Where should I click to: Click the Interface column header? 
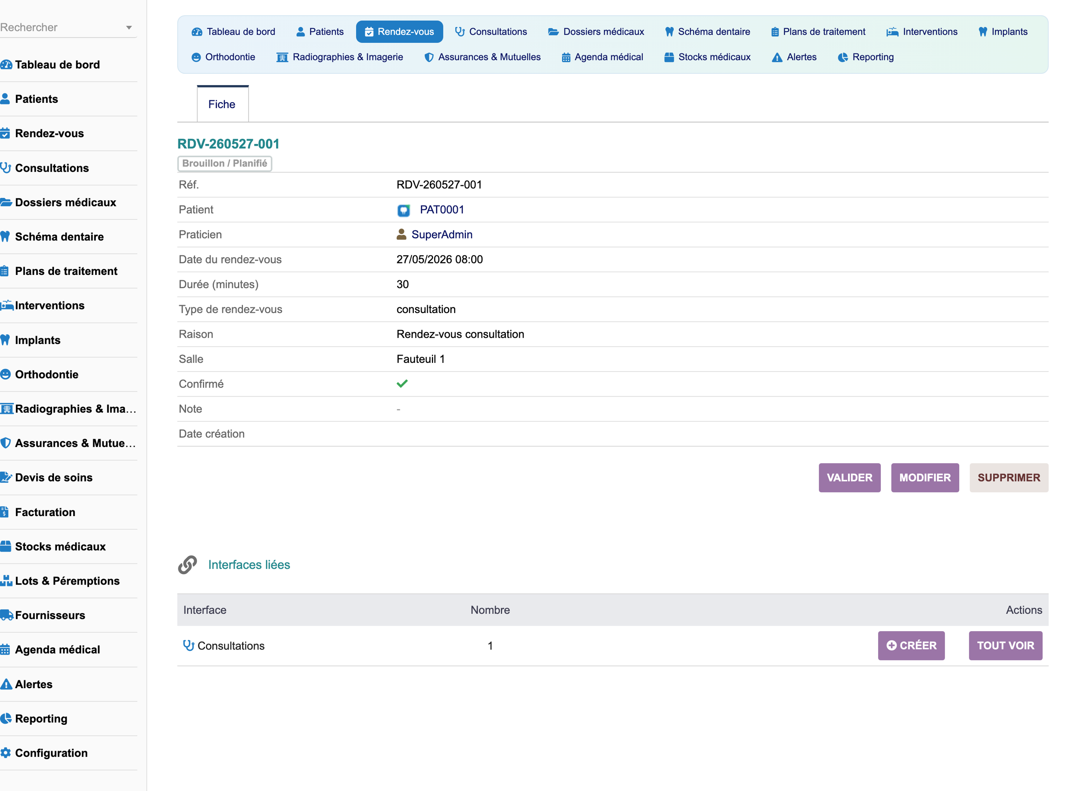coord(205,610)
